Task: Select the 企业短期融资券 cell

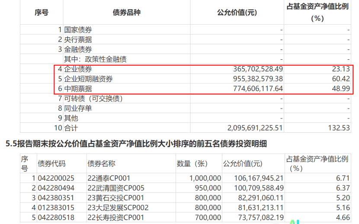Action: click(x=88, y=79)
